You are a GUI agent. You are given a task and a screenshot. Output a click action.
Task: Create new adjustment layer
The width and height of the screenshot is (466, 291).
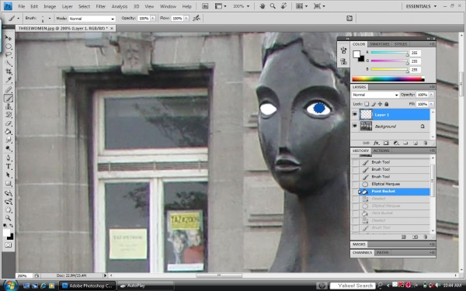click(396, 143)
